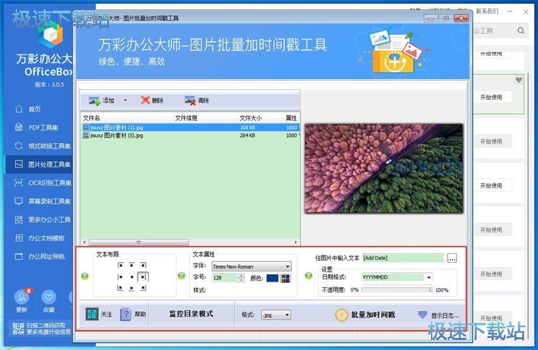The image size is (538, 350).
Task: Decrease font size with down stepper
Action: coord(242,280)
